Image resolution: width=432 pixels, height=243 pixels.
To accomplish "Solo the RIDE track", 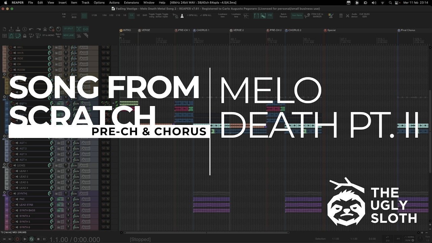I will coord(108,58).
